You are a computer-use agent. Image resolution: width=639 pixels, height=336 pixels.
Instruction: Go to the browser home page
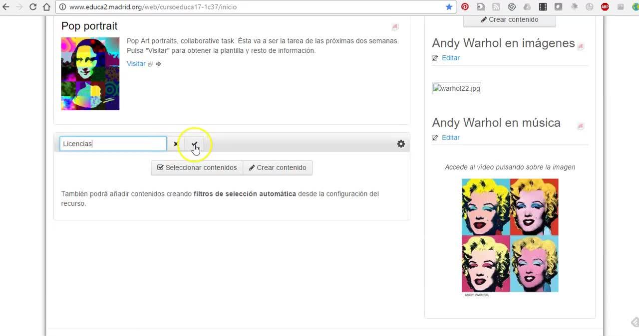[46, 7]
